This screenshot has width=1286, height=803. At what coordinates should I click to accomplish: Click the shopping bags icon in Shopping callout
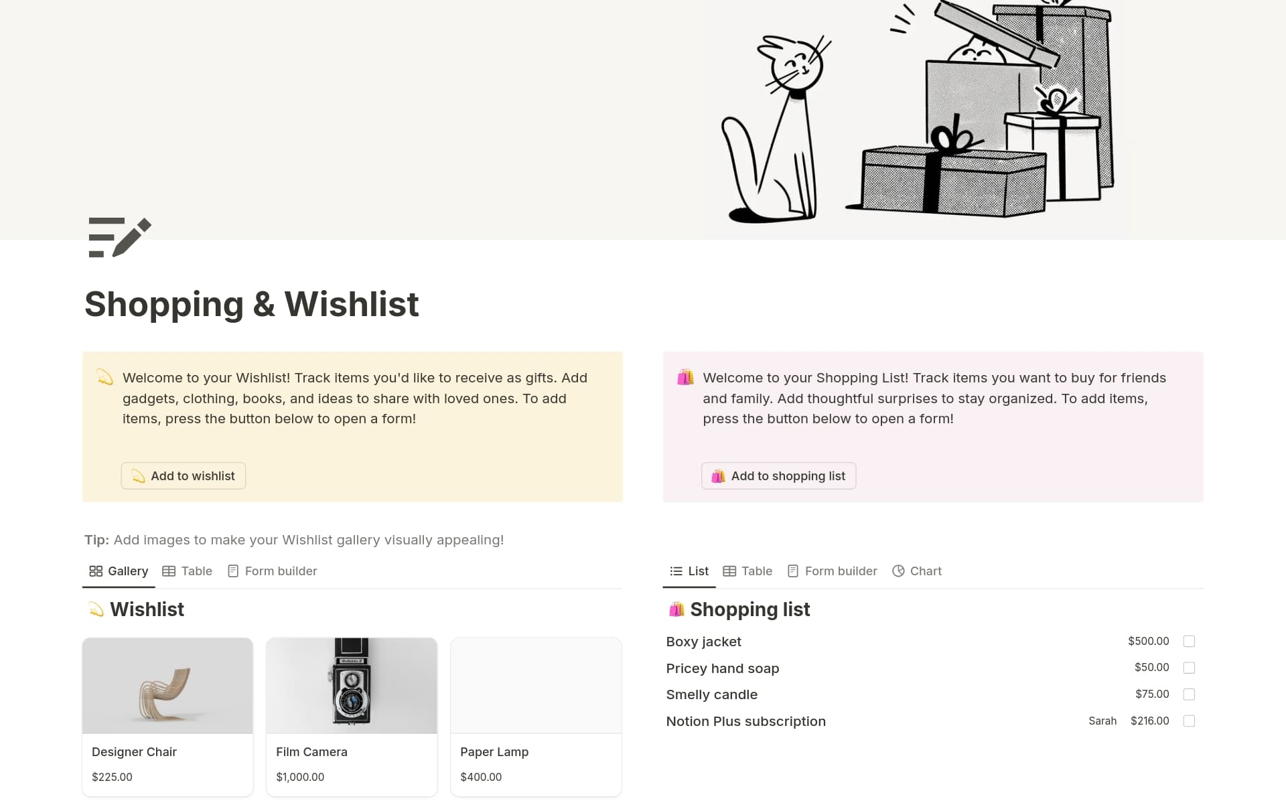pyautogui.click(x=685, y=377)
